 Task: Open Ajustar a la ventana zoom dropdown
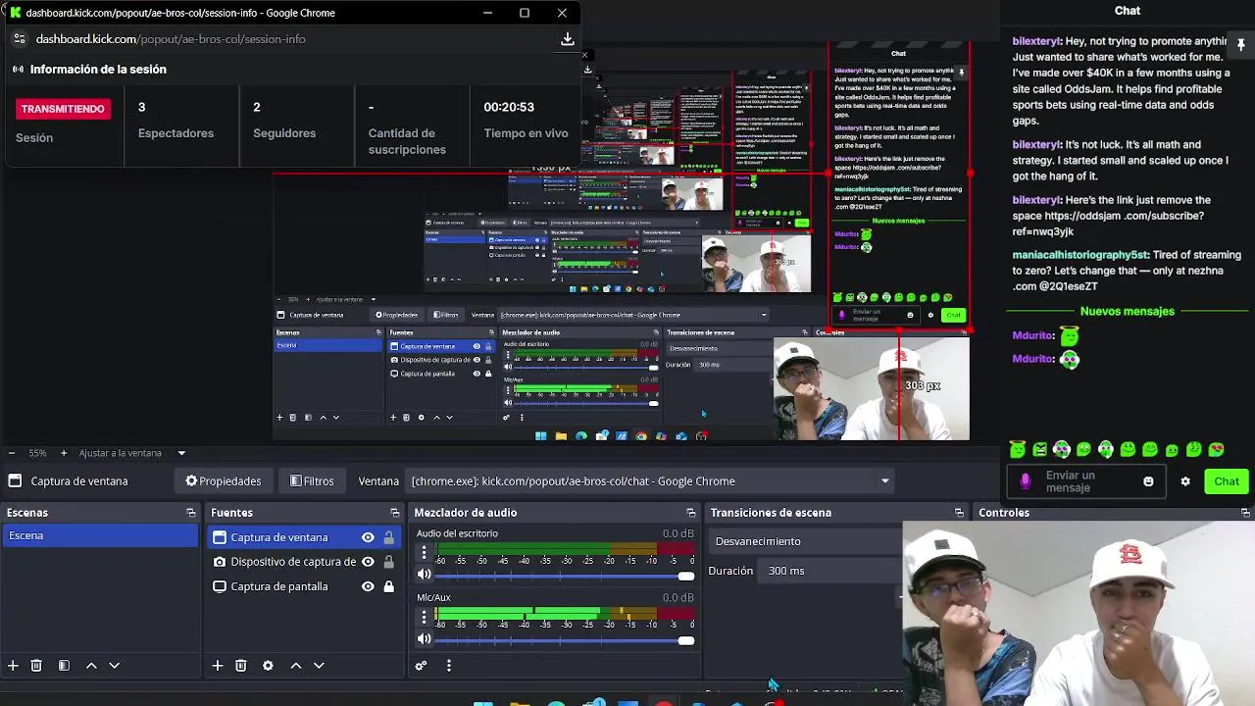coord(181,453)
